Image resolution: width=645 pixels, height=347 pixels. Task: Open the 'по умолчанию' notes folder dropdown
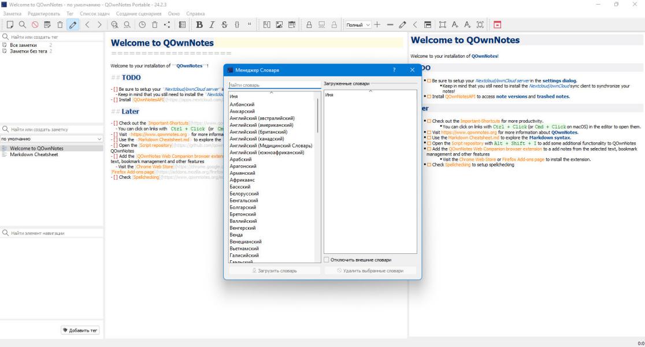point(51,139)
